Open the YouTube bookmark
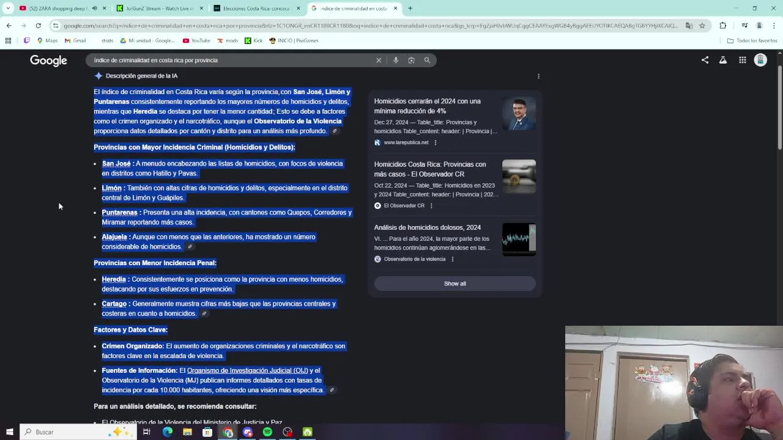783x440 pixels. [x=196, y=40]
